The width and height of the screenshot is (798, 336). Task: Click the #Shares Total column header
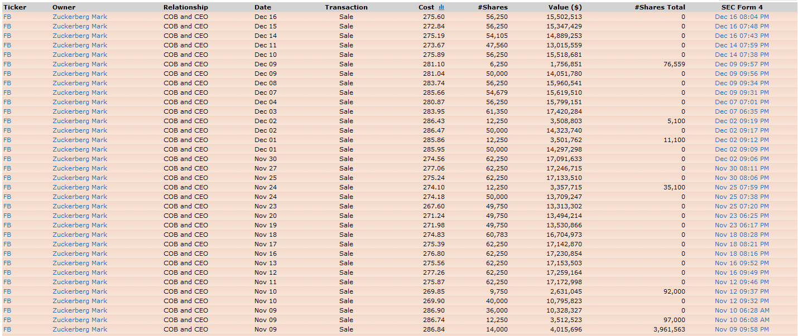click(x=660, y=7)
